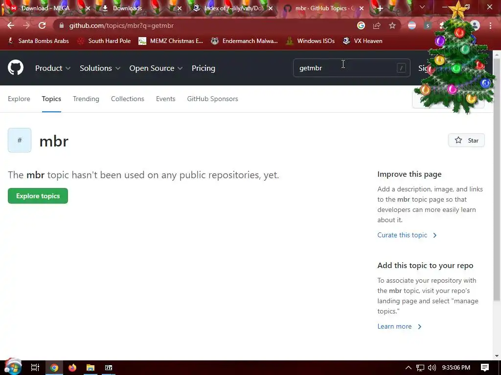501x375 pixels.
Task: Click the 's' extension icon
Action: point(428,25)
